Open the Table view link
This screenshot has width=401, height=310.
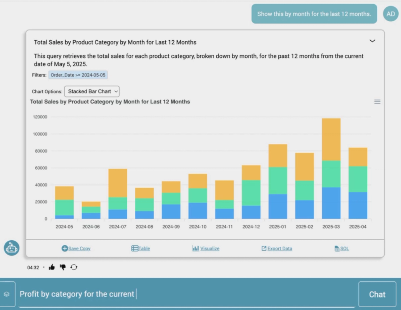point(144,248)
